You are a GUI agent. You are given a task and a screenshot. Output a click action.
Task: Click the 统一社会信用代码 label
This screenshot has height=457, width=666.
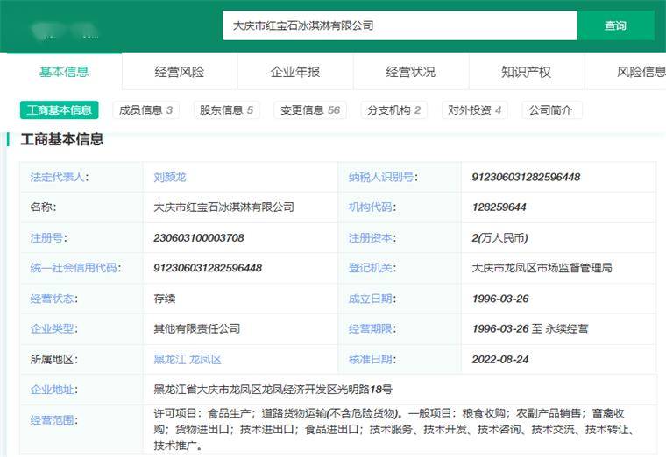coord(75,268)
